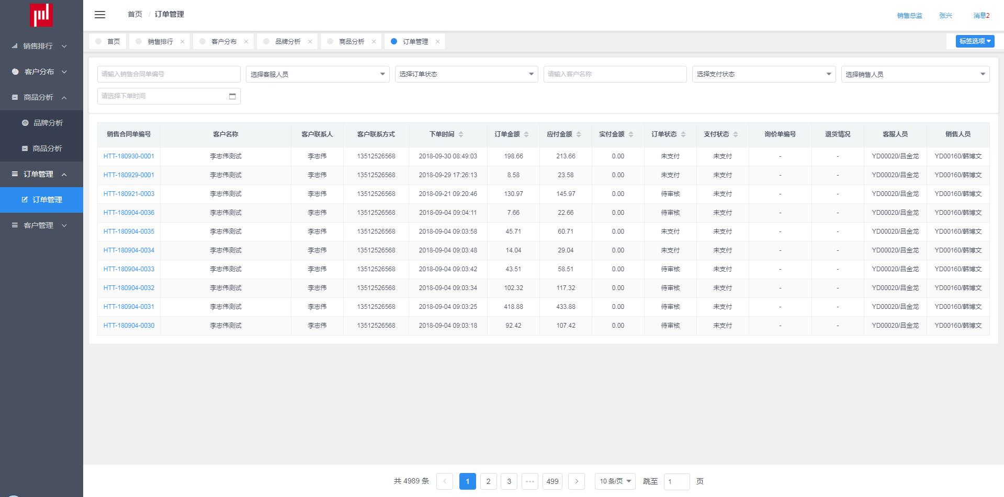Open 消息2 notifications
This screenshot has height=497, width=1004.
click(982, 16)
